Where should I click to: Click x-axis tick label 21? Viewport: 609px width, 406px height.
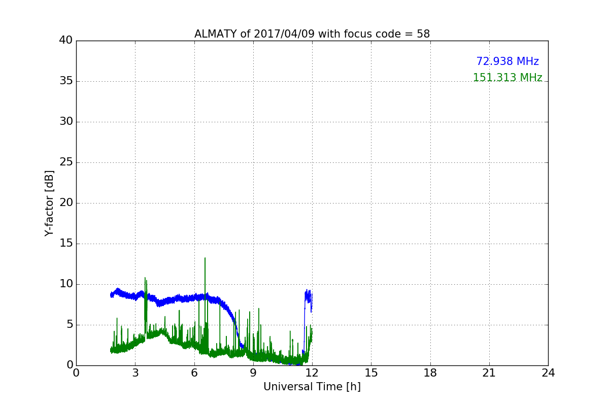tap(489, 373)
